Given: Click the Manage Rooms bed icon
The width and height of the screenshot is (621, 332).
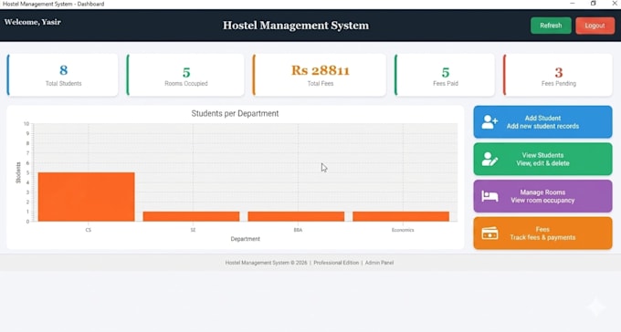Looking at the screenshot, I should coord(489,196).
